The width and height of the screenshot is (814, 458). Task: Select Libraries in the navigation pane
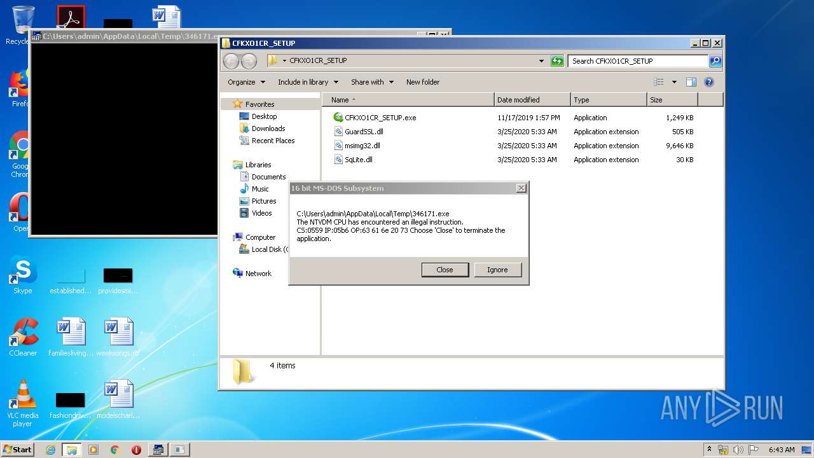[258, 165]
